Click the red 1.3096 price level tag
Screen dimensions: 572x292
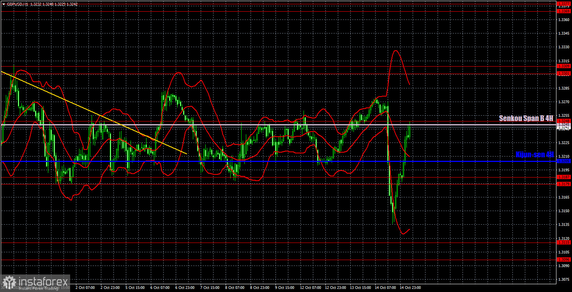point(564,259)
